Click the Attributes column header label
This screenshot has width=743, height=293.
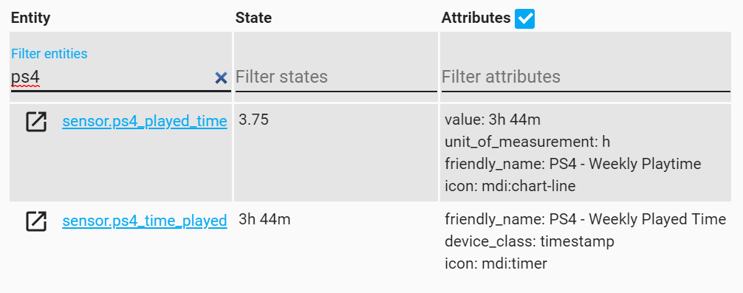coord(476,18)
